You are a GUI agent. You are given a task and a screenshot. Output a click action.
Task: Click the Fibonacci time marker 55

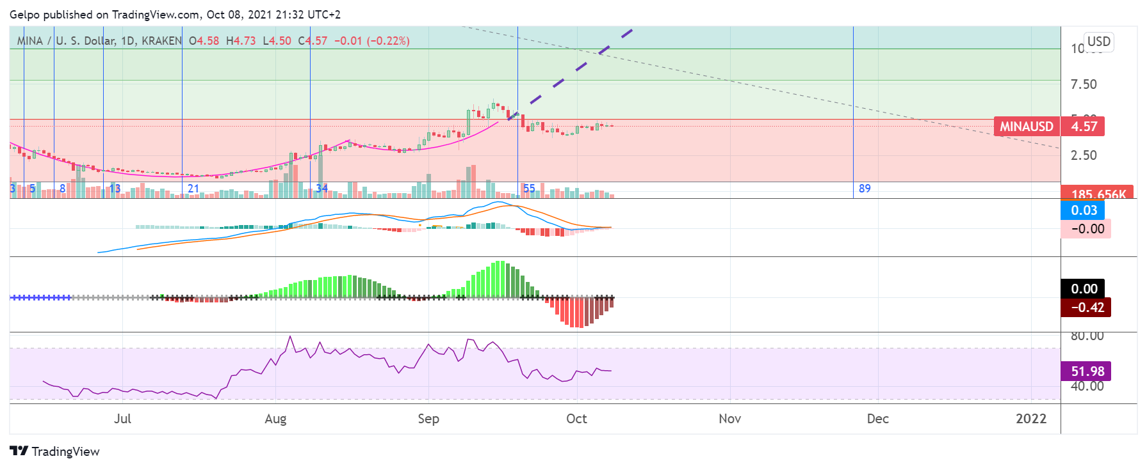(529, 189)
